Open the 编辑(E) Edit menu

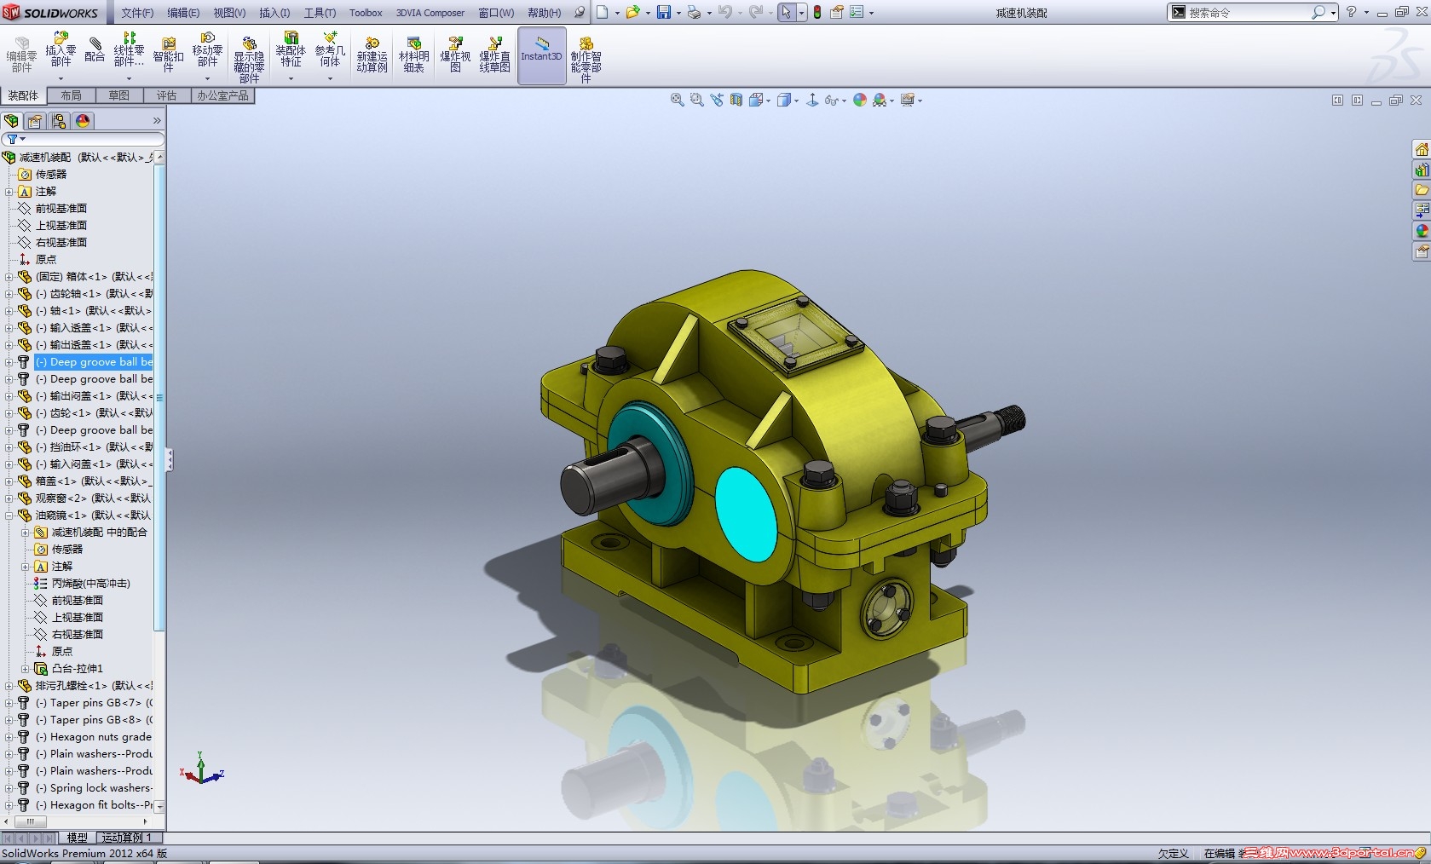click(x=183, y=13)
